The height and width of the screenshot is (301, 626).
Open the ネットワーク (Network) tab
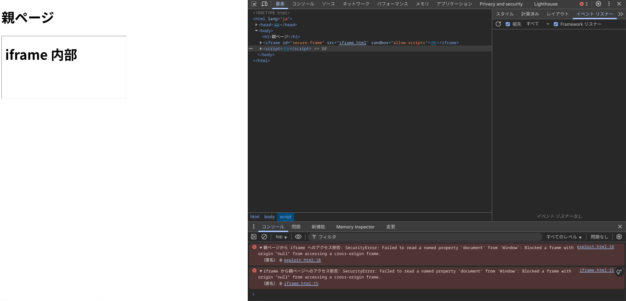[x=356, y=4]
